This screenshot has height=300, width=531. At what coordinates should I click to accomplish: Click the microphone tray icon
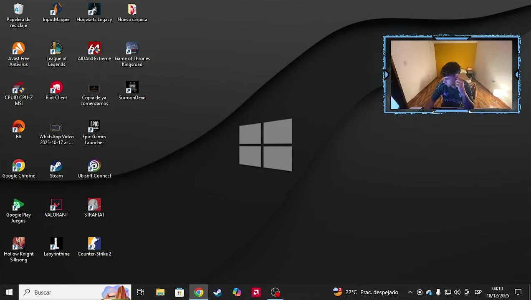[x=438, y=292]
